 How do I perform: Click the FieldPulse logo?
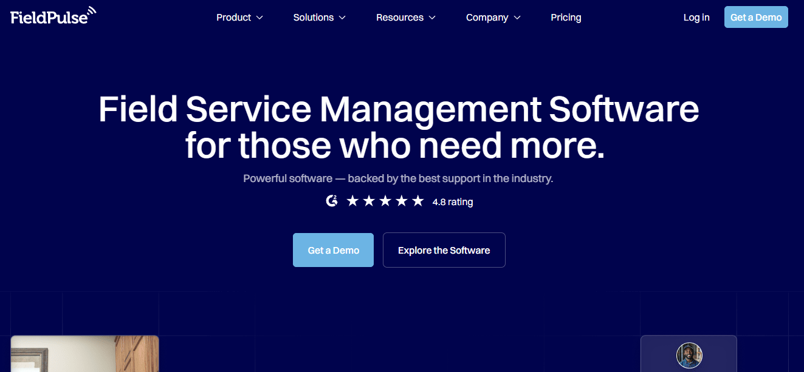click(x=53, y=16)
